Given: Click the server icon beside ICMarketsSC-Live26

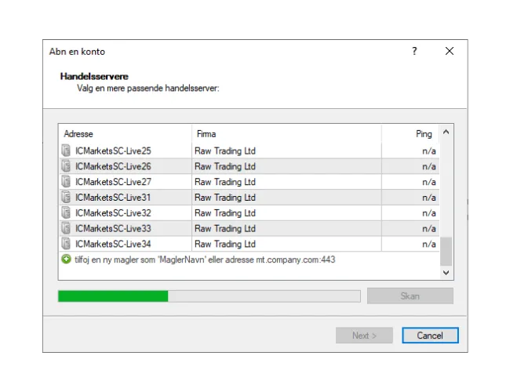Looking at the screenshot, I should (66, 166).
